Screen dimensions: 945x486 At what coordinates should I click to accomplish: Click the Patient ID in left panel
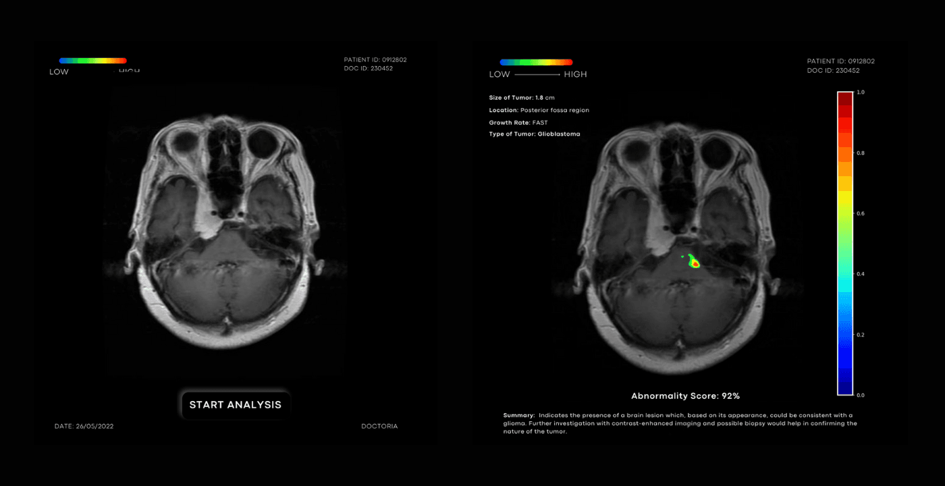point(375,60)
